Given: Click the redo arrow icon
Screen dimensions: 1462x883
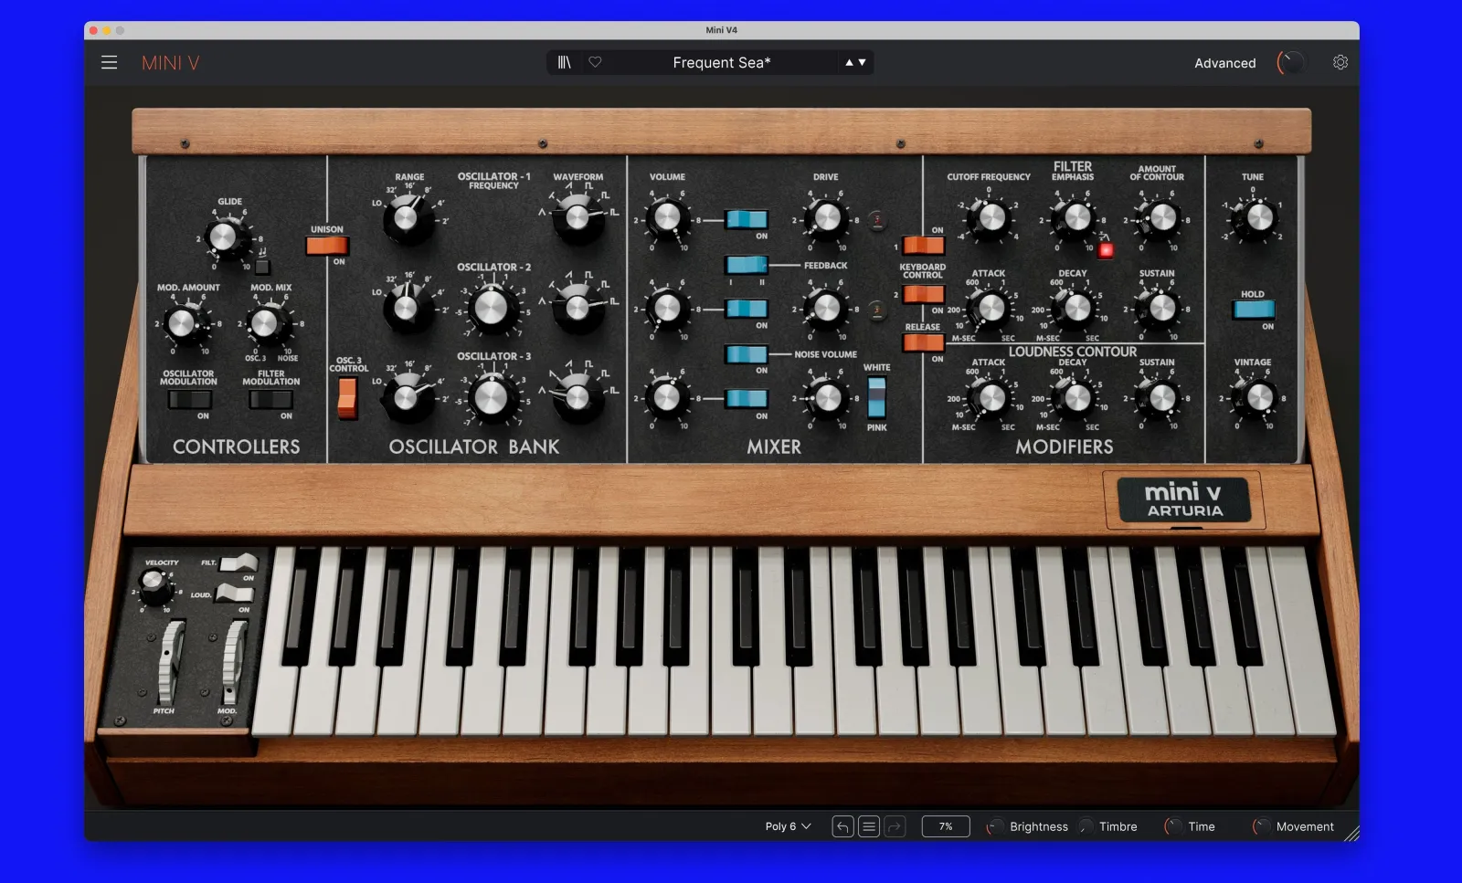Looking at the screenshot, I should click(x=895, y=826).
